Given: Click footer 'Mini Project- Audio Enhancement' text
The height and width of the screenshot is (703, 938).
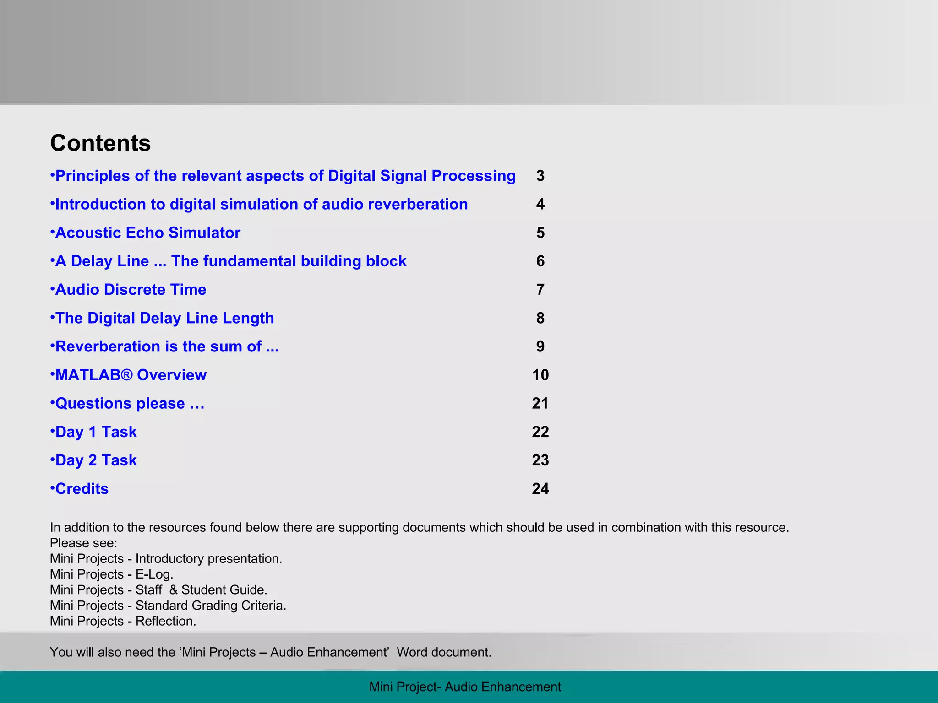Looking at the screenshot, I should pyautogui.click(x=464, y=687).
